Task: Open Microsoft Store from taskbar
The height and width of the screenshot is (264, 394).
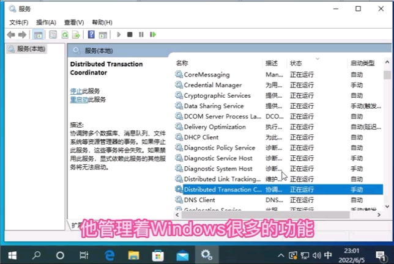Action: [158, 255]
